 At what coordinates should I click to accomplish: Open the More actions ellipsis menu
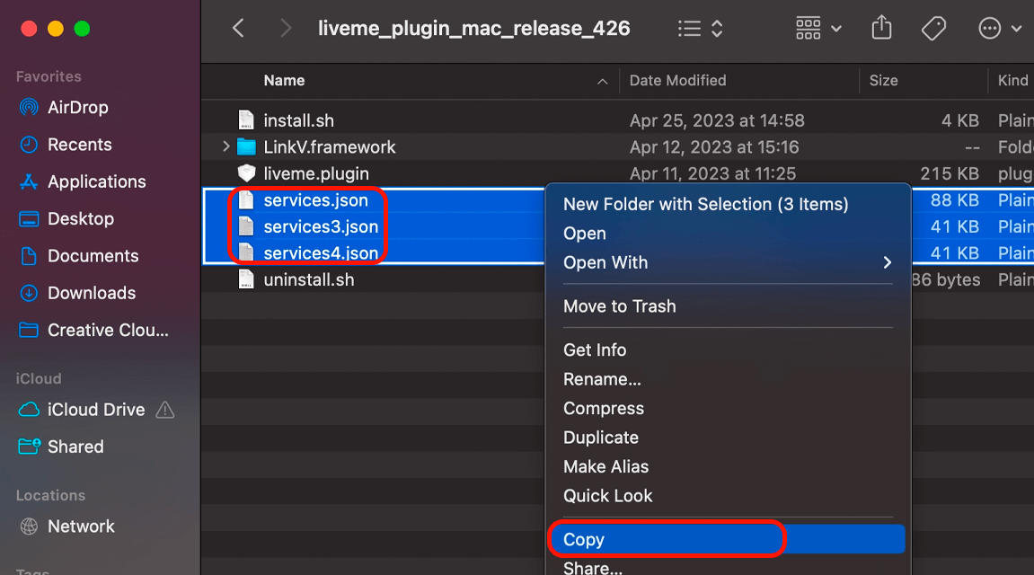click(999, 29)
